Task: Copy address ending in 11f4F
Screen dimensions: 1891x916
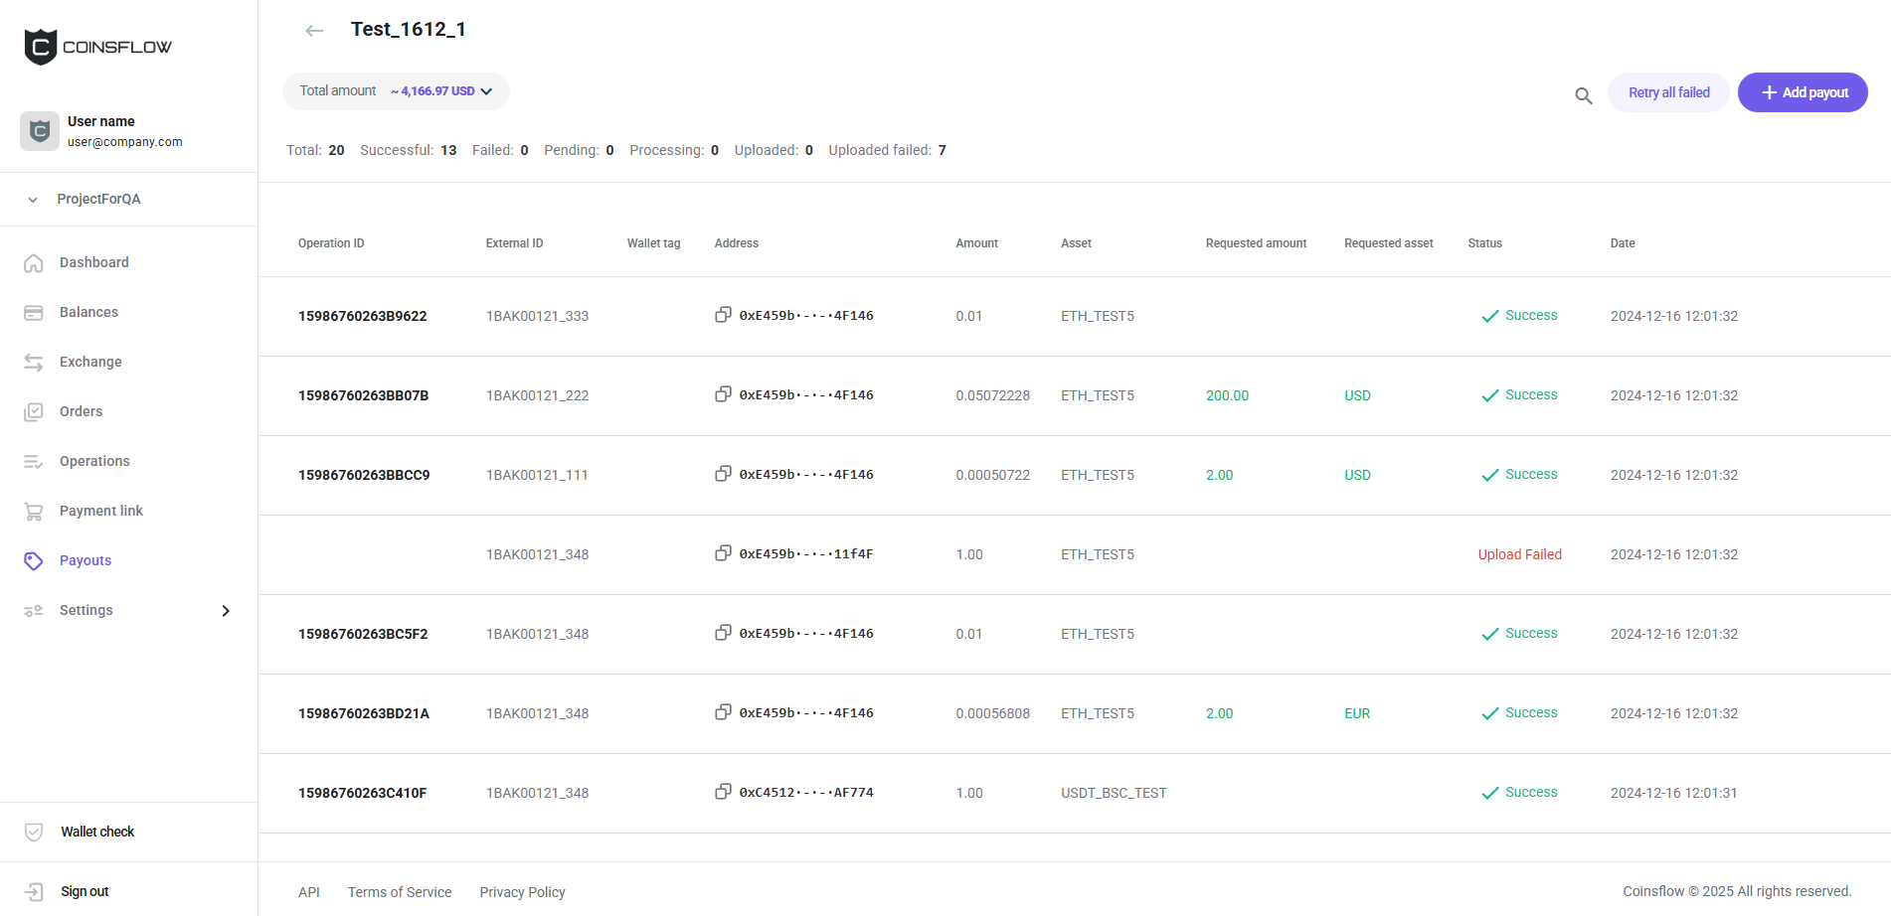Action: (723, 553)
